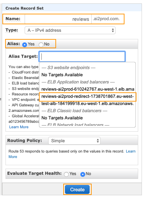Select reviews-ai2prod-redirect-1738701867 target
This screenshot has height=197, width=145.
88,96
